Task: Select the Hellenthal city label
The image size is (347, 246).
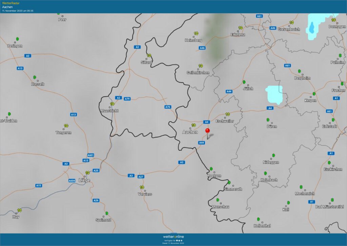Action: pos(262,226)
